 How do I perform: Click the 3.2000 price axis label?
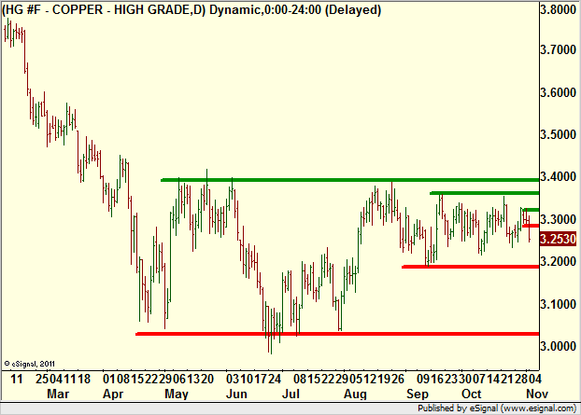[559, 261]
